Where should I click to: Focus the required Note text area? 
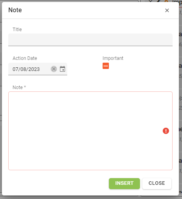90,131
